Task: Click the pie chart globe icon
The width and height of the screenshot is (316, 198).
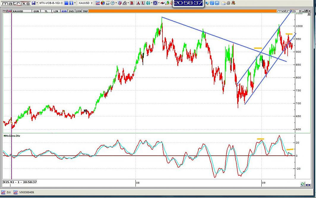Action: click(x=103, y=3)
